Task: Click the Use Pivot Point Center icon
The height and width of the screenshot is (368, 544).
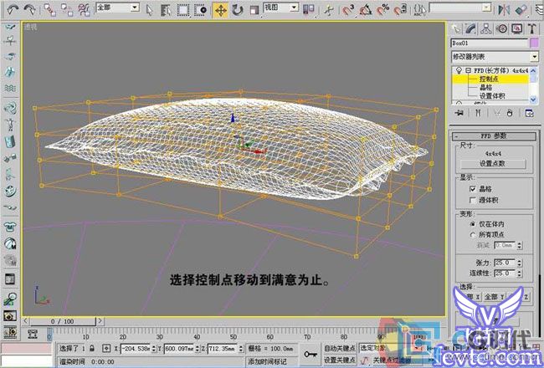Action: tap(309, 9)
